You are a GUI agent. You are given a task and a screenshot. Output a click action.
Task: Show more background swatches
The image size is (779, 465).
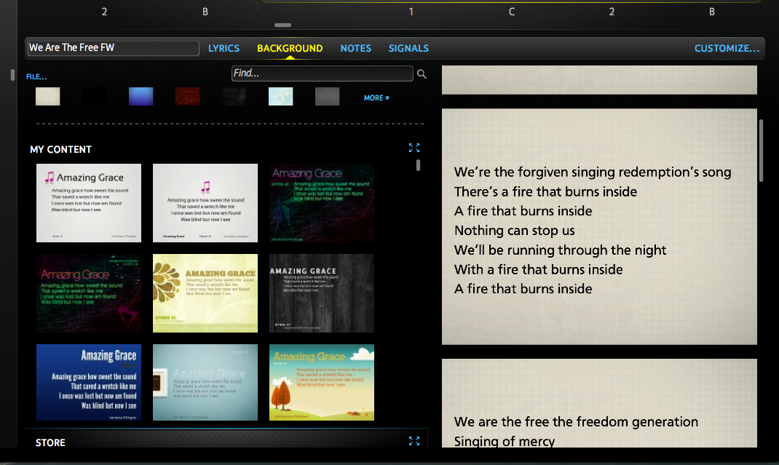click(376, 98)
